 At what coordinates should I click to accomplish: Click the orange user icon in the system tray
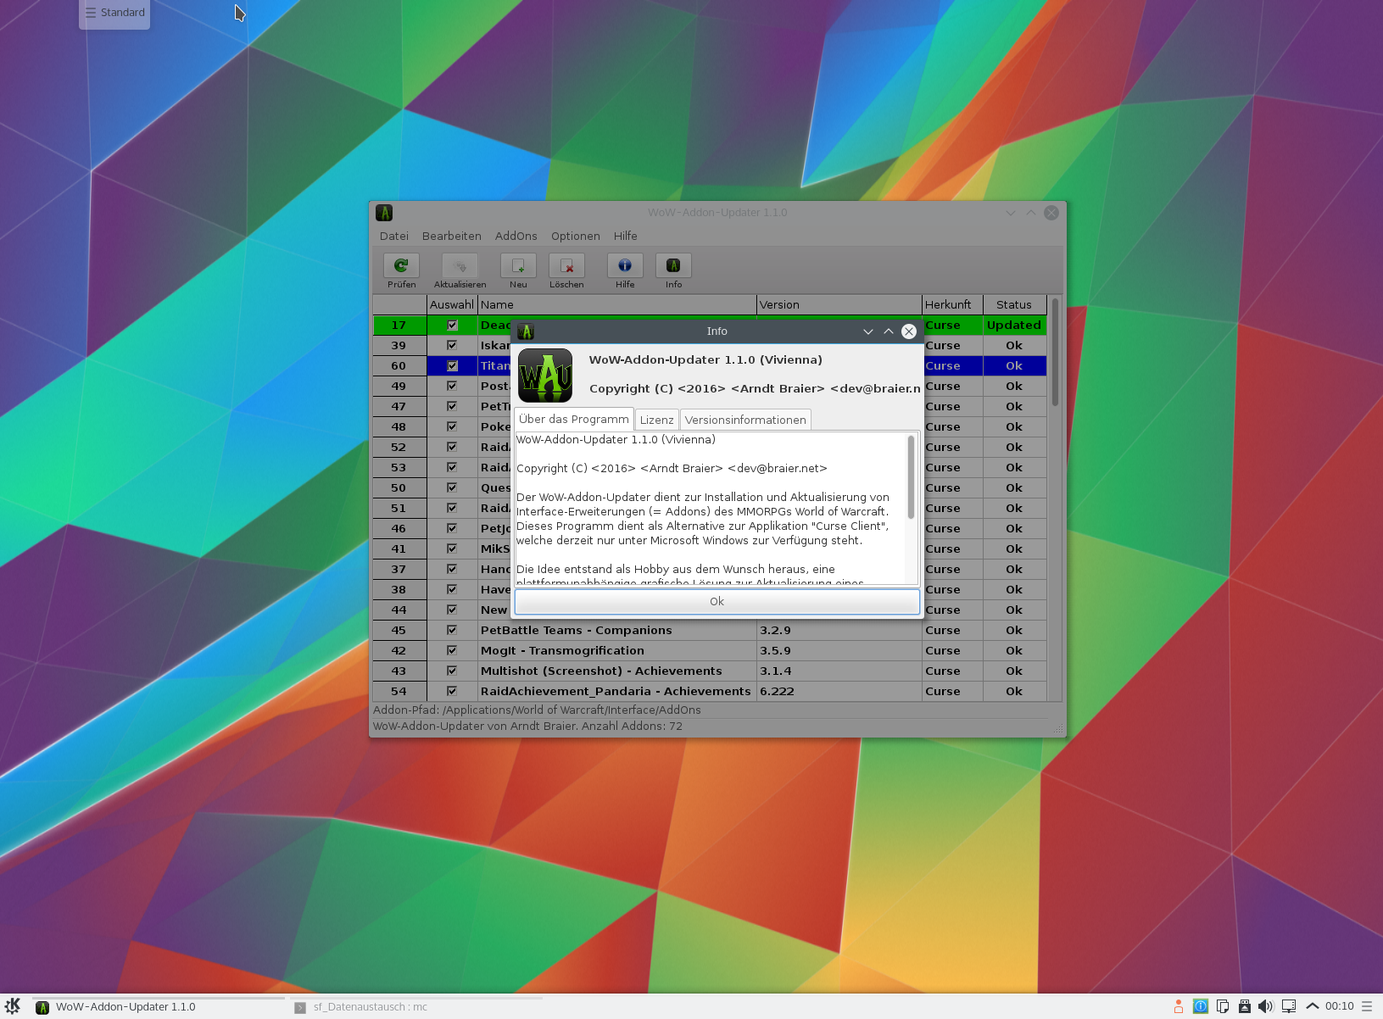click(1179, 1006)
